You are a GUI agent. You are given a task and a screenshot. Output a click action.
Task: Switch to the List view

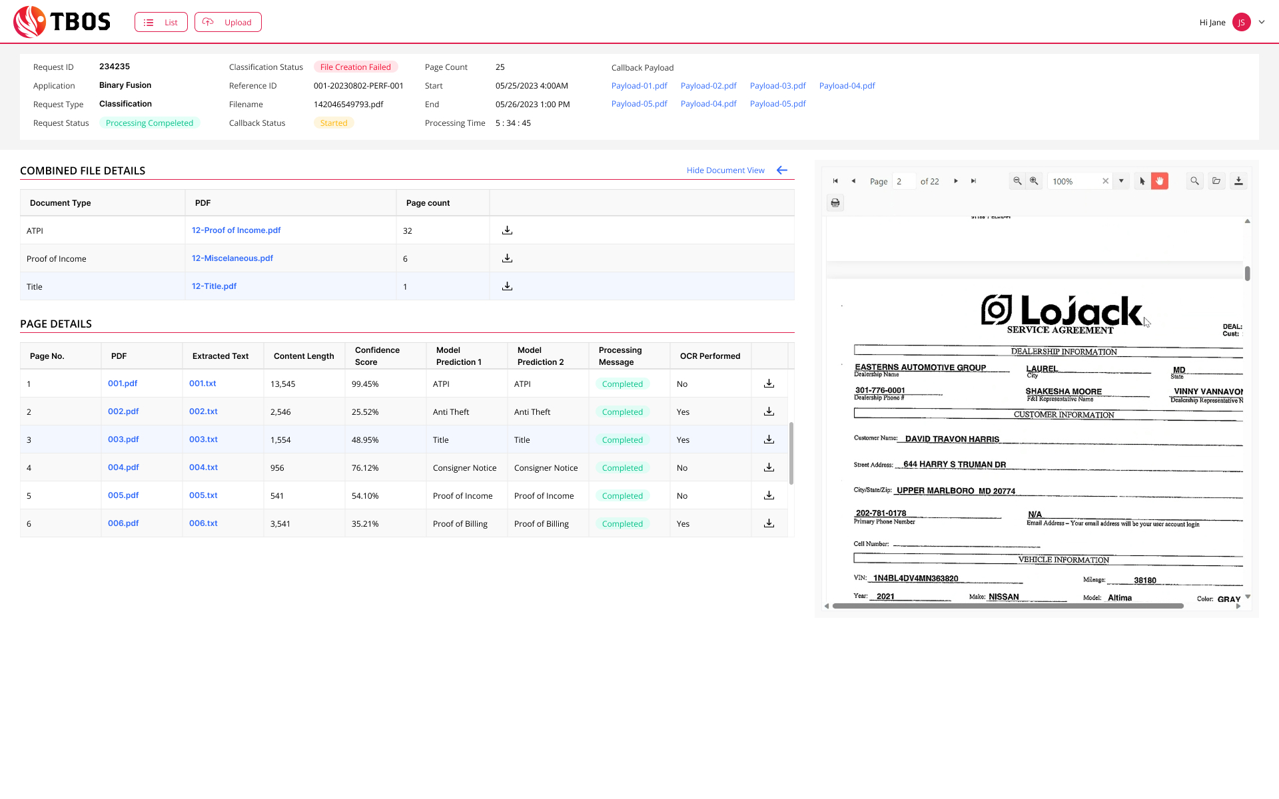161,21
